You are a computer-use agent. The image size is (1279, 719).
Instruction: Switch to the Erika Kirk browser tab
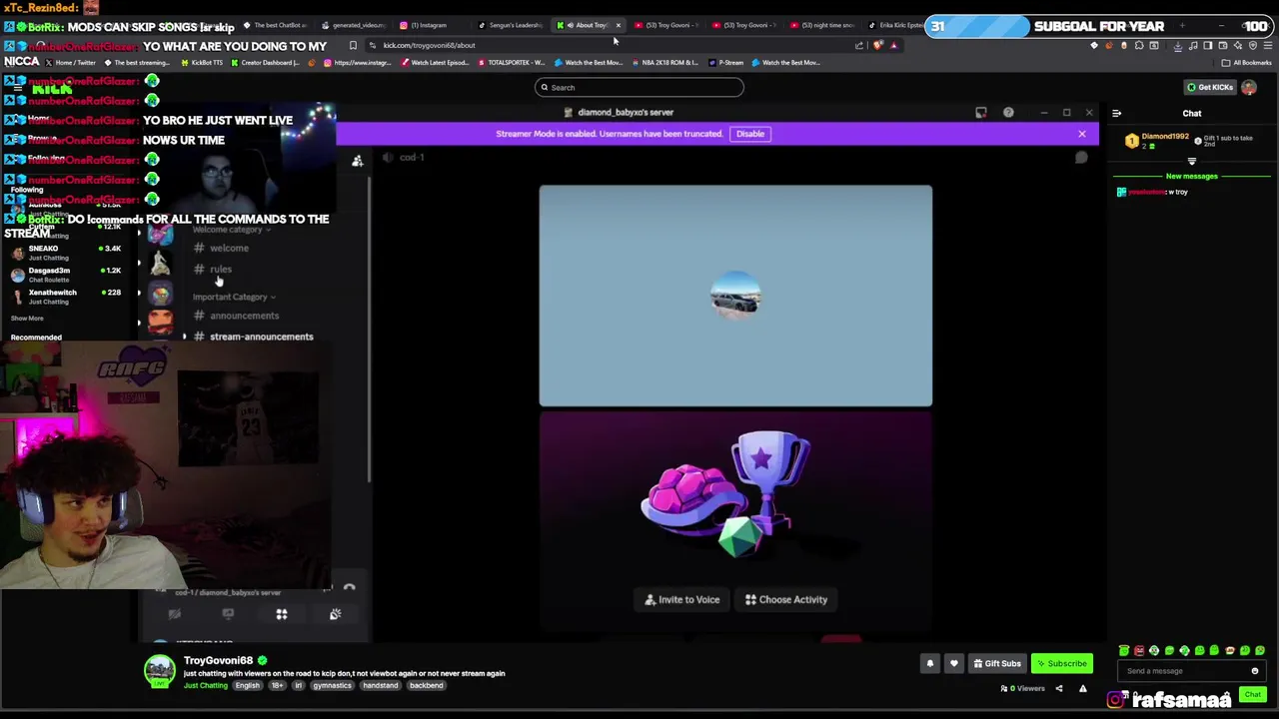(895, 25)
